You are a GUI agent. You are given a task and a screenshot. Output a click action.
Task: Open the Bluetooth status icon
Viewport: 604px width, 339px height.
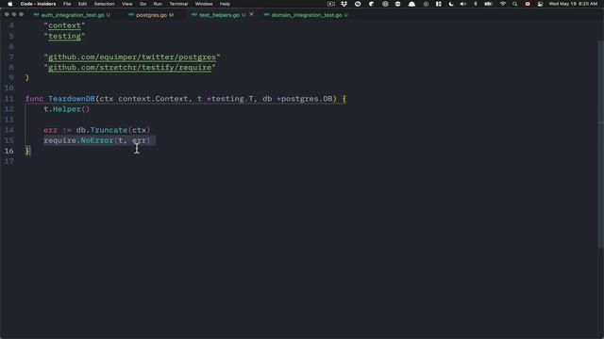pyautogui.click(x=476, y=4)
